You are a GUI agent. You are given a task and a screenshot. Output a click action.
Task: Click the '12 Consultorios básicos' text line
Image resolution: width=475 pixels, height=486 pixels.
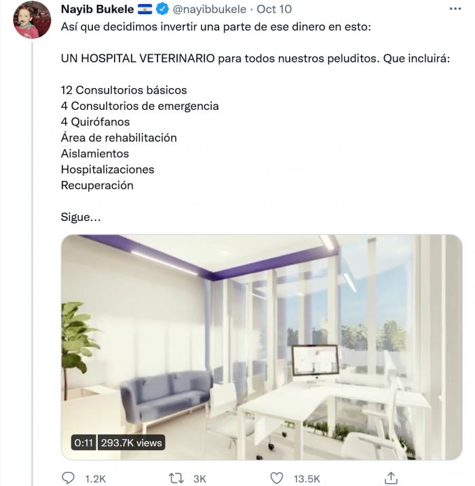123,90
